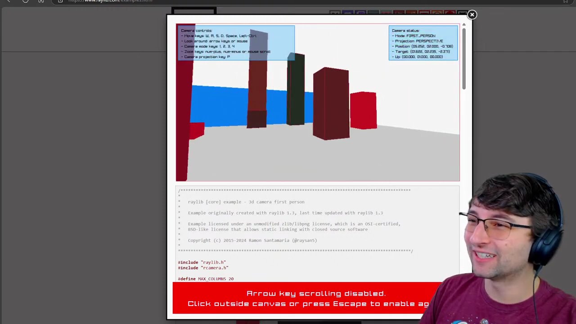Click the 'Example originally created with raylib 1.3' line
576x324 pixels.
pos(285,213)
